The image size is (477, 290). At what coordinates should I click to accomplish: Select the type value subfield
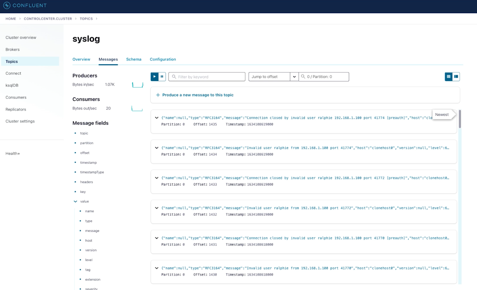coord(89,221)
